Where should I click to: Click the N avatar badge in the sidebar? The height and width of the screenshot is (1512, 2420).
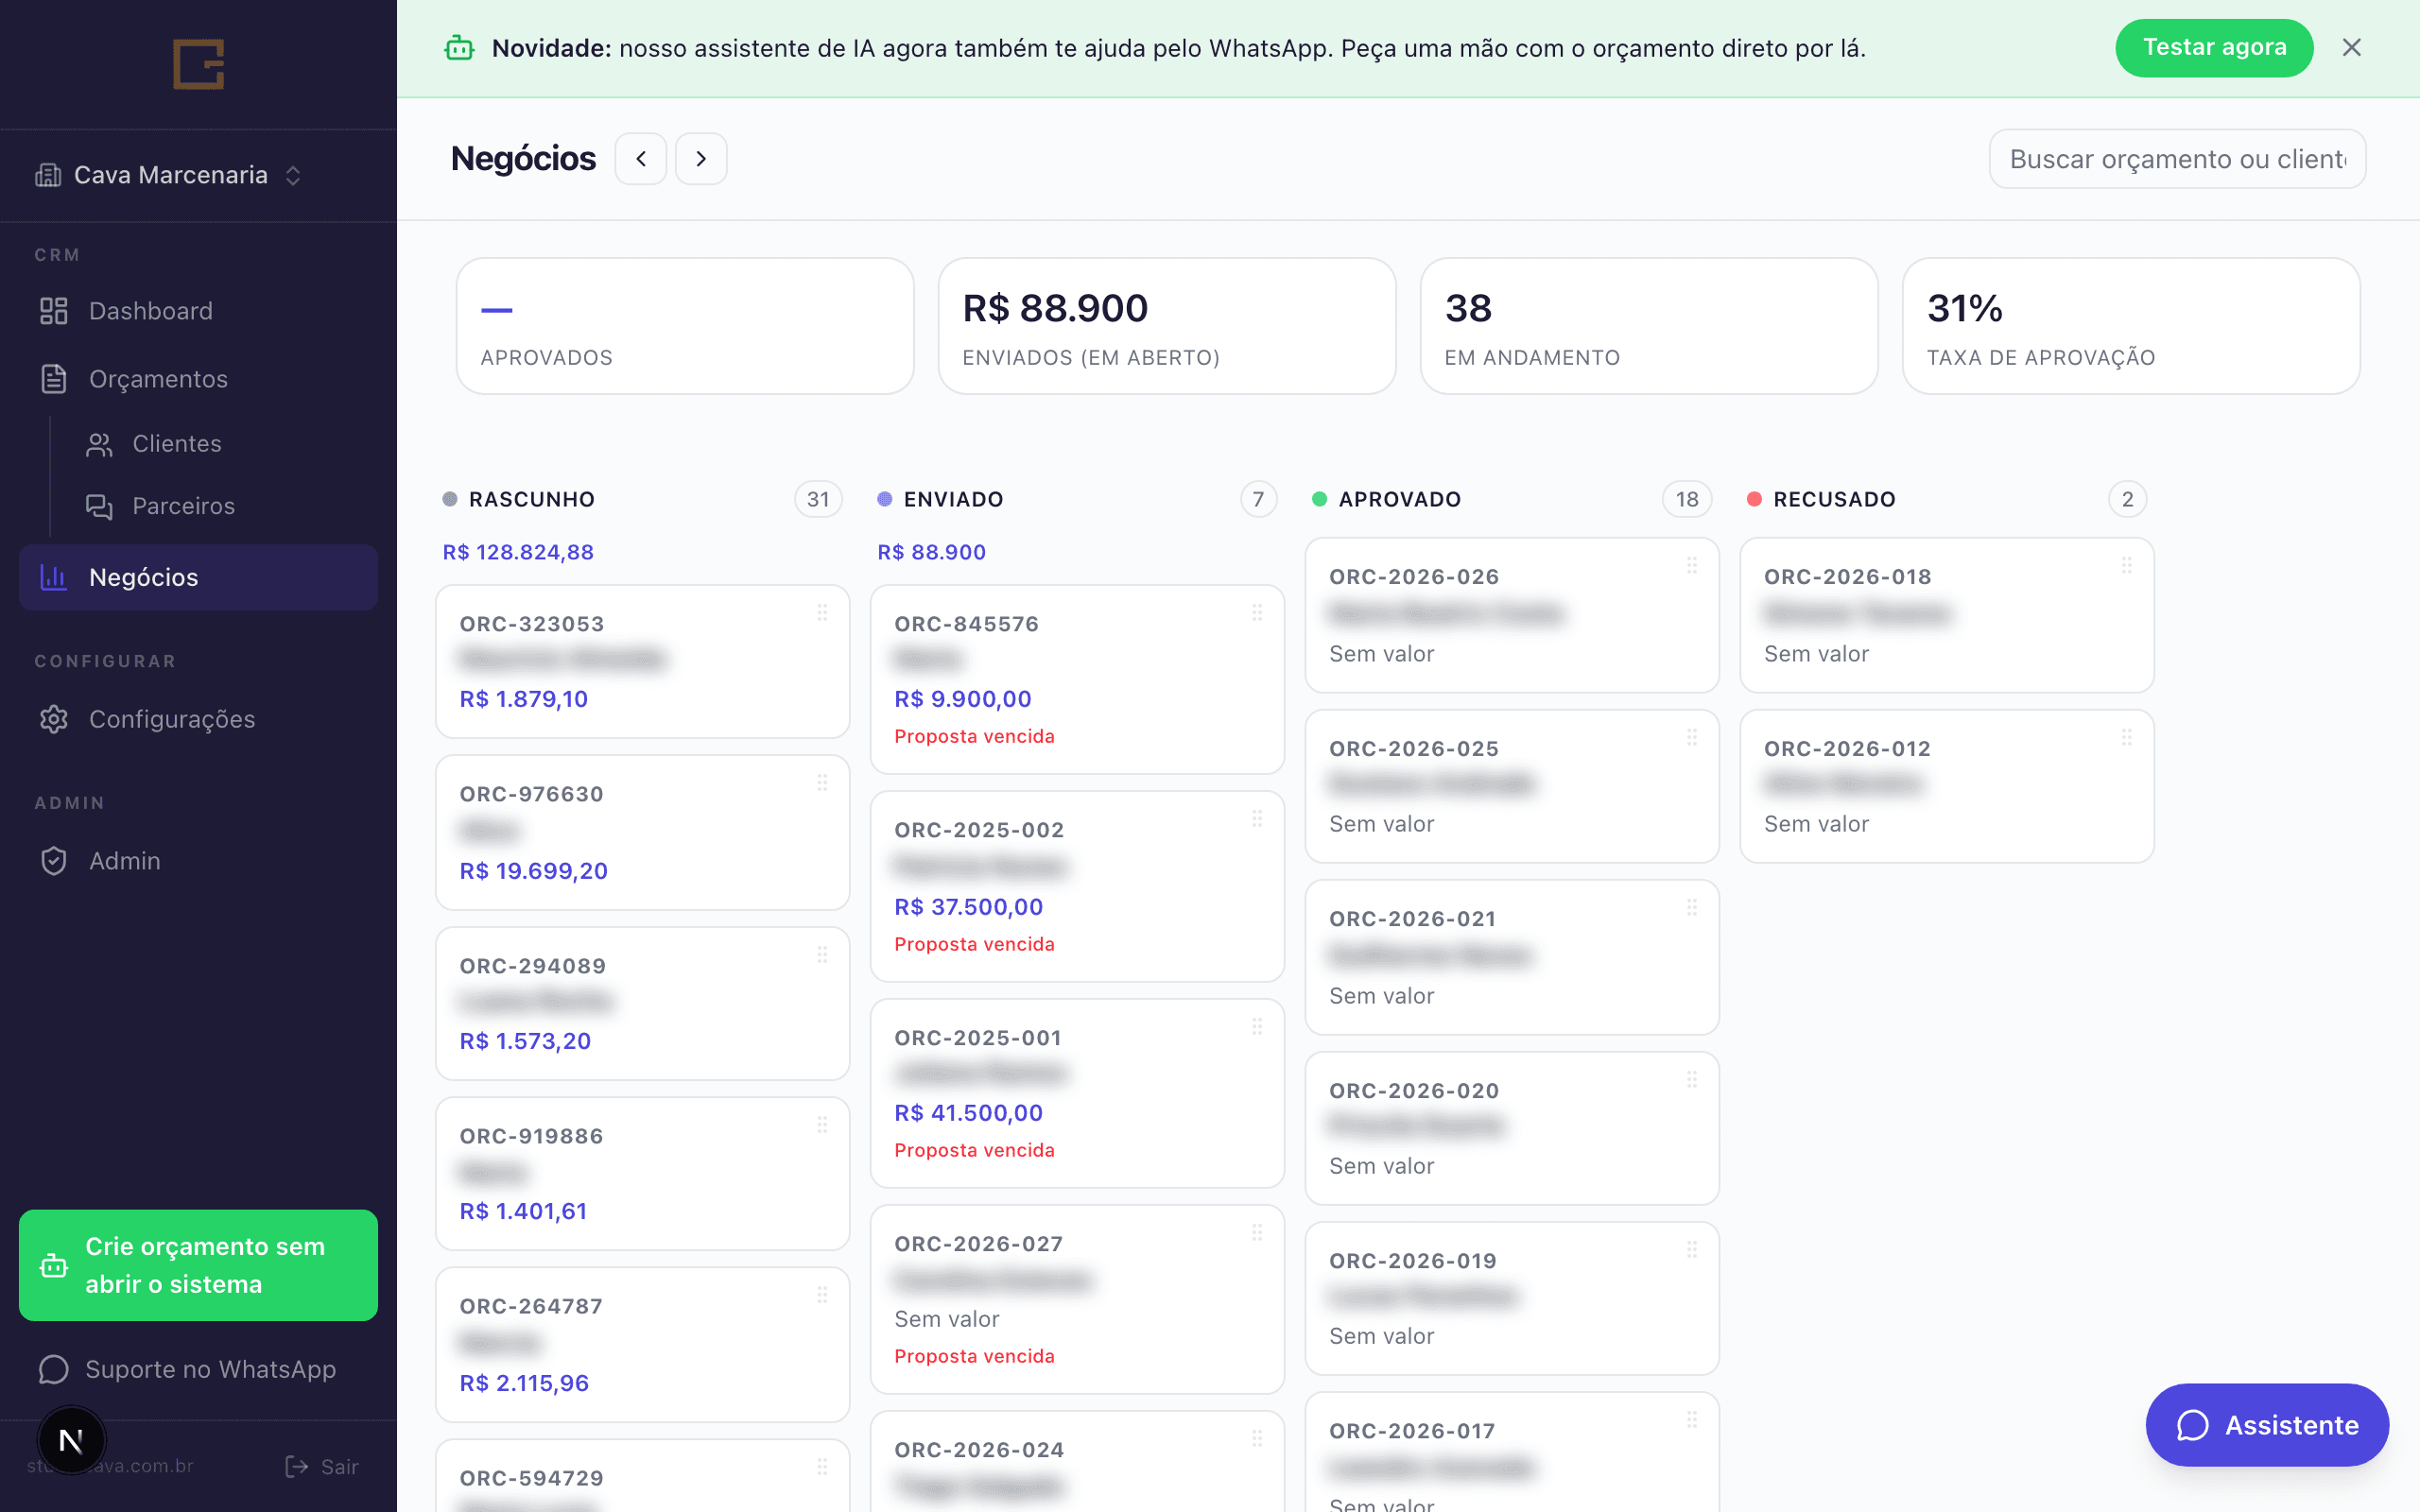tap(71, 1440)
